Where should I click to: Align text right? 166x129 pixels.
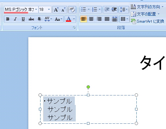(99, 19)
